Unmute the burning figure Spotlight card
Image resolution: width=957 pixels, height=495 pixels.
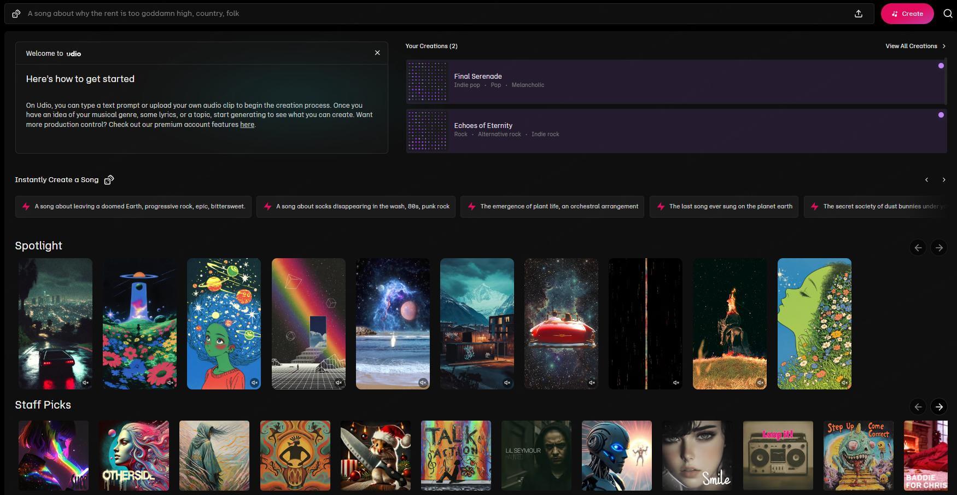click(x=760, y=383)
